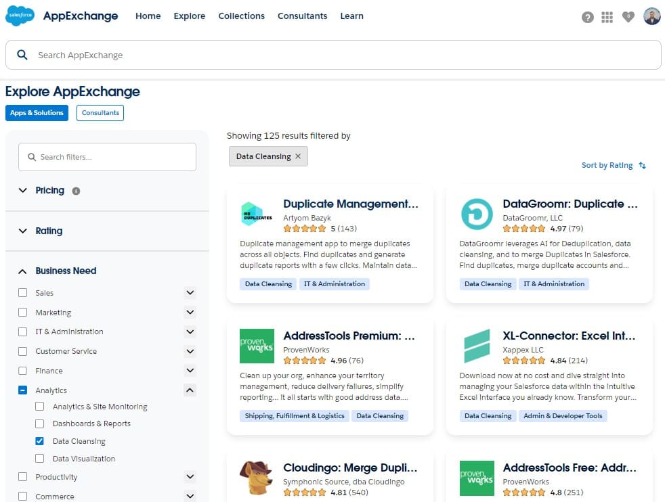Open the help question mark icon
Image resolution: width=665 pixels, height=502 pixels.
(x=587, y=18)
